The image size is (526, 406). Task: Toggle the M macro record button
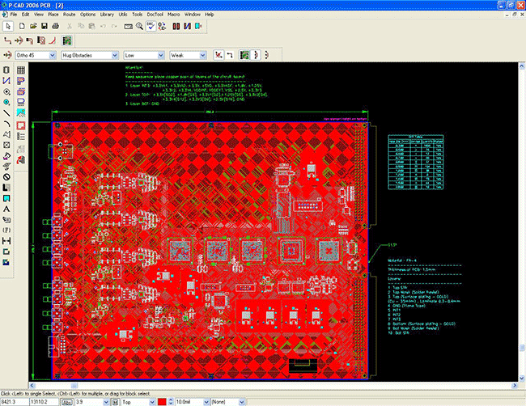[115, 402]
